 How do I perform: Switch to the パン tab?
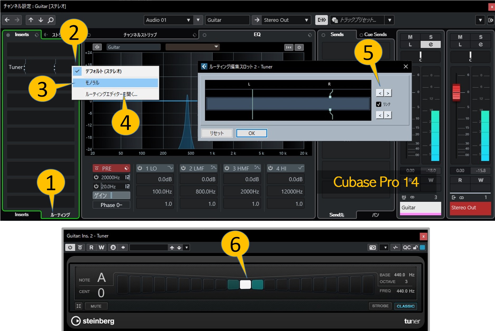point(375,215)
